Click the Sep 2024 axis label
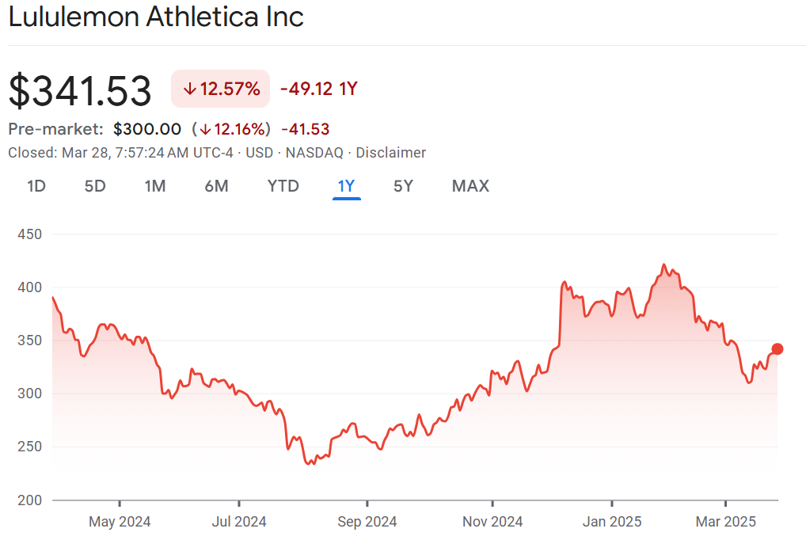The height and width of the screenshot is (540, 806). [x=367, y=522]
